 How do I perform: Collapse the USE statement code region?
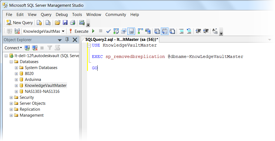pyautogui.click(x=89, y=45)
